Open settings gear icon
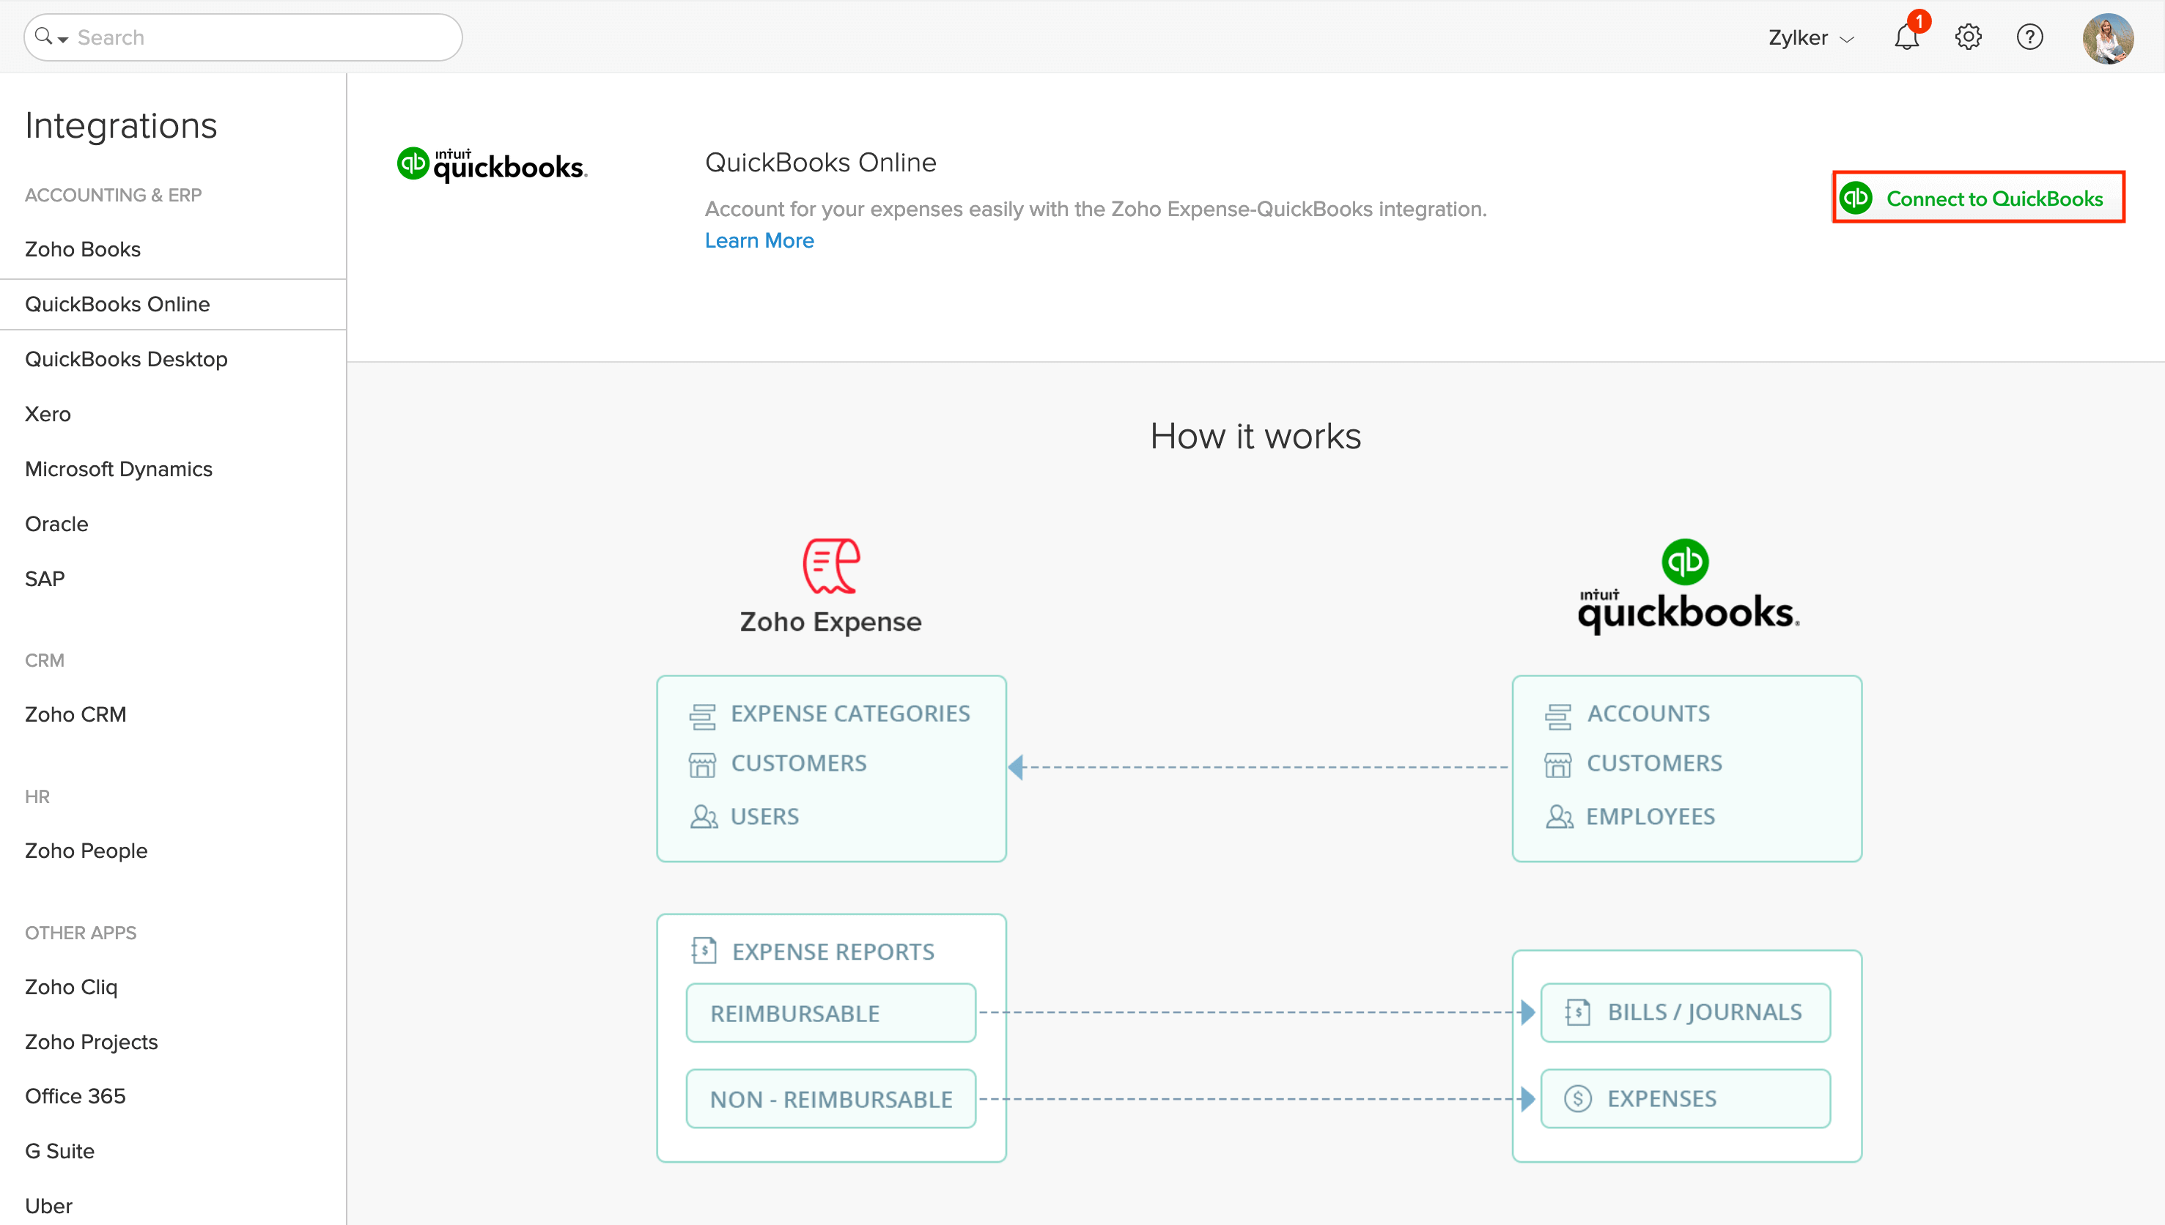This screenshot has height=1225, width=2165. (x=1968, y=37)
